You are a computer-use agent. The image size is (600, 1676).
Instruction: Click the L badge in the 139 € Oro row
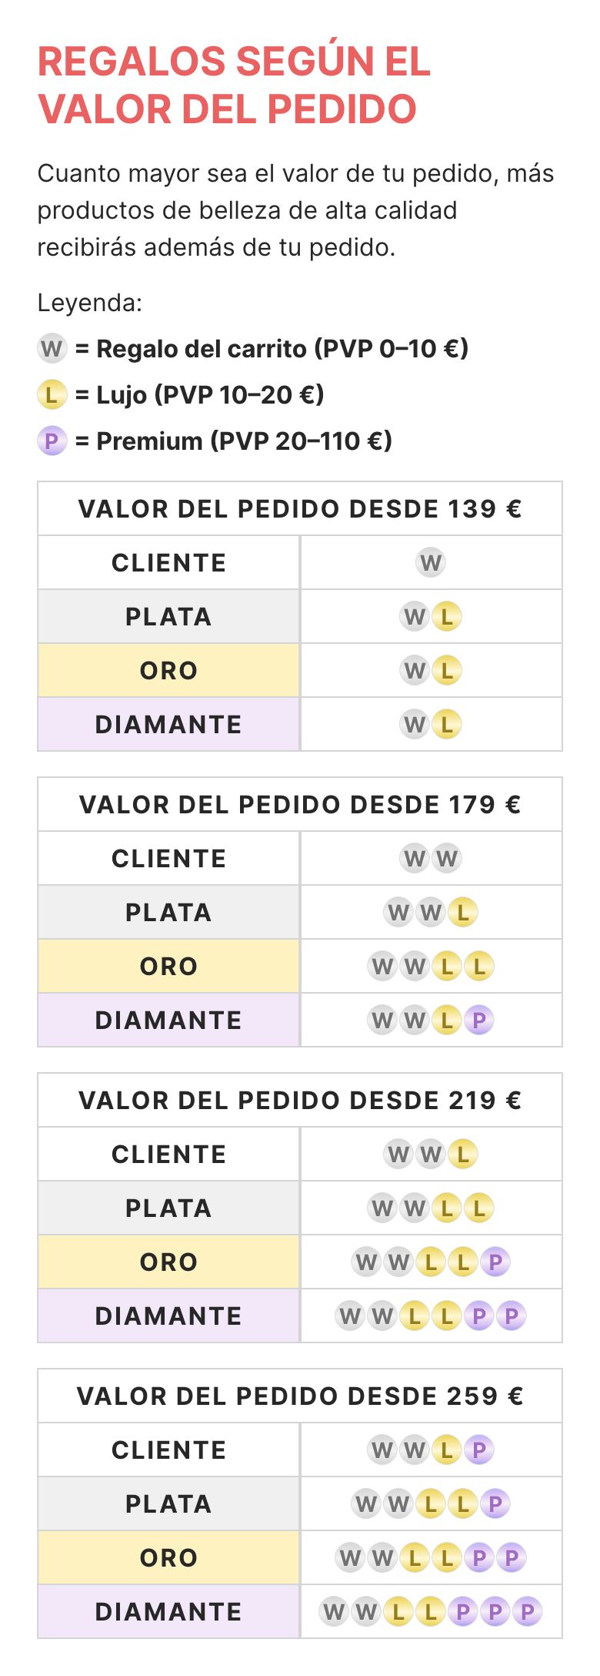(x=447, y=671)
